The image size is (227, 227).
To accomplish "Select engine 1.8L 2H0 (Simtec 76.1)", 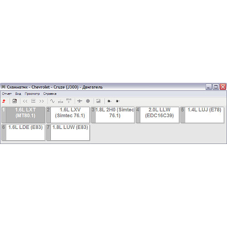I will [113, 115].
